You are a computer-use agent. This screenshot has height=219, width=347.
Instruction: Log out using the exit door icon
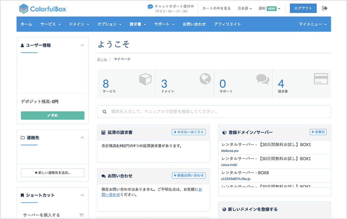click(x=325, y=8)
